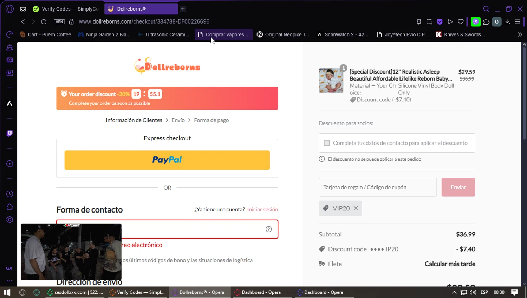Add page to bookmarks heart icon
The width and height of the screenshot is (527, 298).
tap(461, 22)
